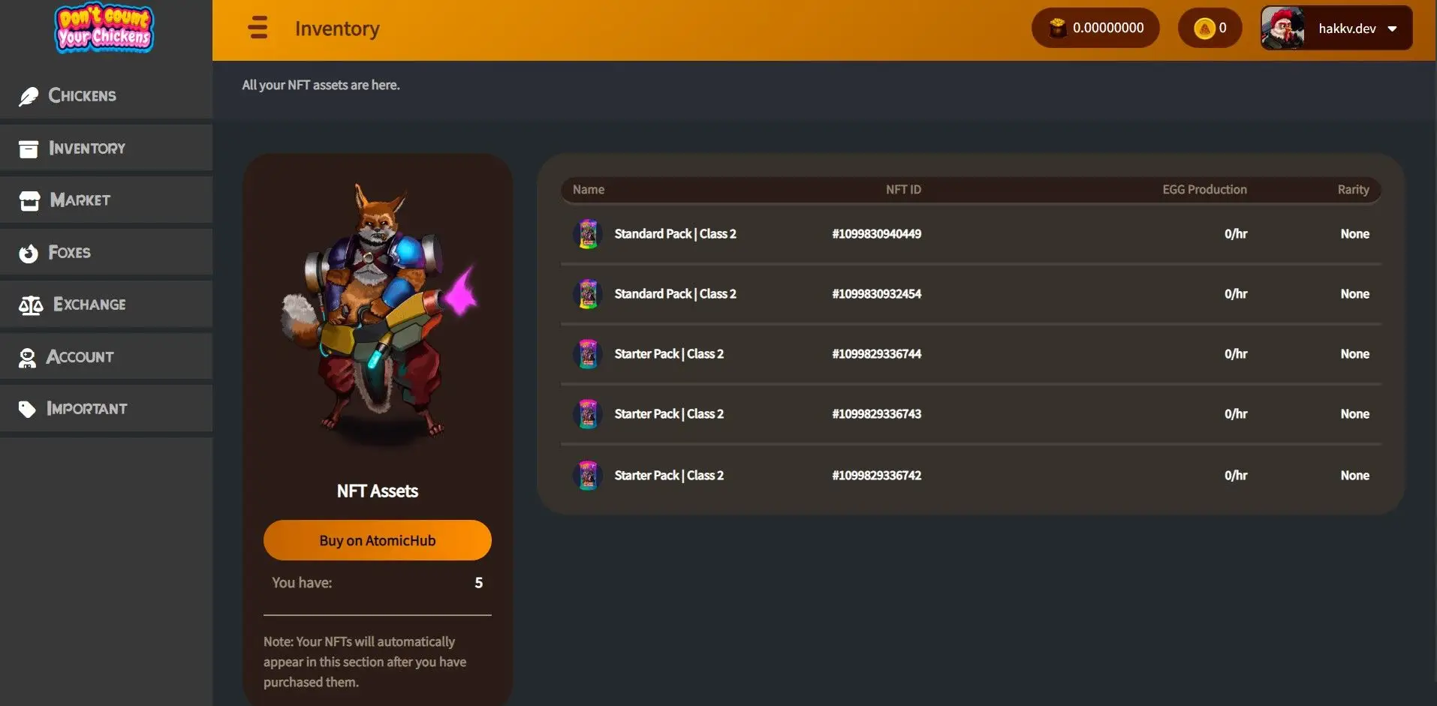Expand the user avatar menu
This screenshot has width=1437, height=706.
(1285, 28)
